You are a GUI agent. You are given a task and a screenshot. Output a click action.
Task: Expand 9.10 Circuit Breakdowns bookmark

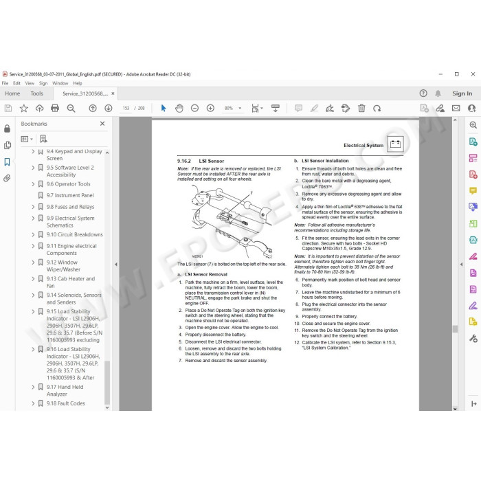[33, 234]
